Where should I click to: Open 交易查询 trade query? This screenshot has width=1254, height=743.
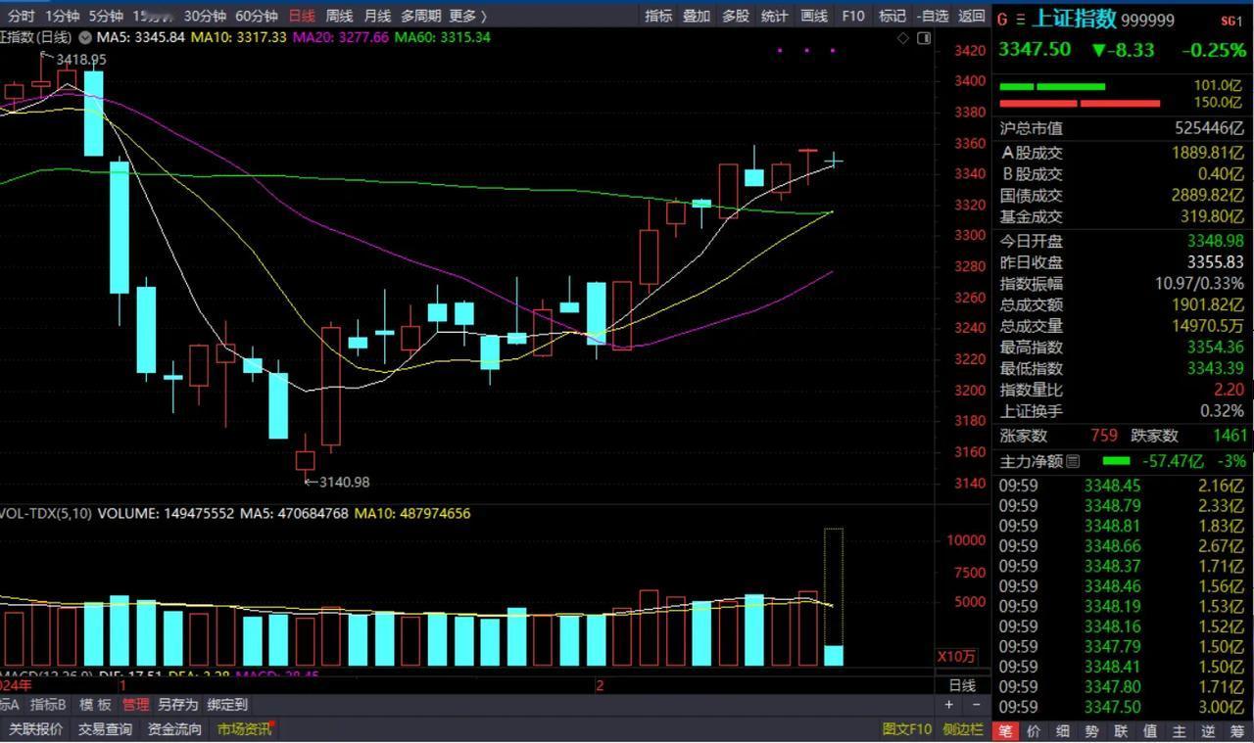point(105,729)
